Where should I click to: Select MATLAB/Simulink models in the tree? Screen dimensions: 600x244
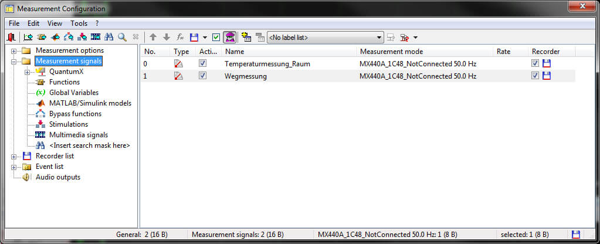(90, 103)
